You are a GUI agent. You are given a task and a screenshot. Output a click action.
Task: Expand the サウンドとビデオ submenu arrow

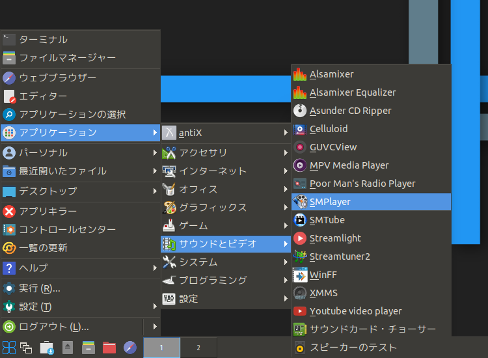point(286,243)
